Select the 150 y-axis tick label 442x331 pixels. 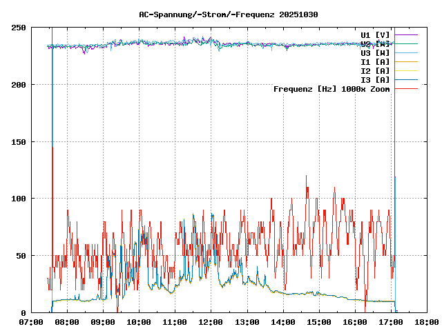click(19, 141)
